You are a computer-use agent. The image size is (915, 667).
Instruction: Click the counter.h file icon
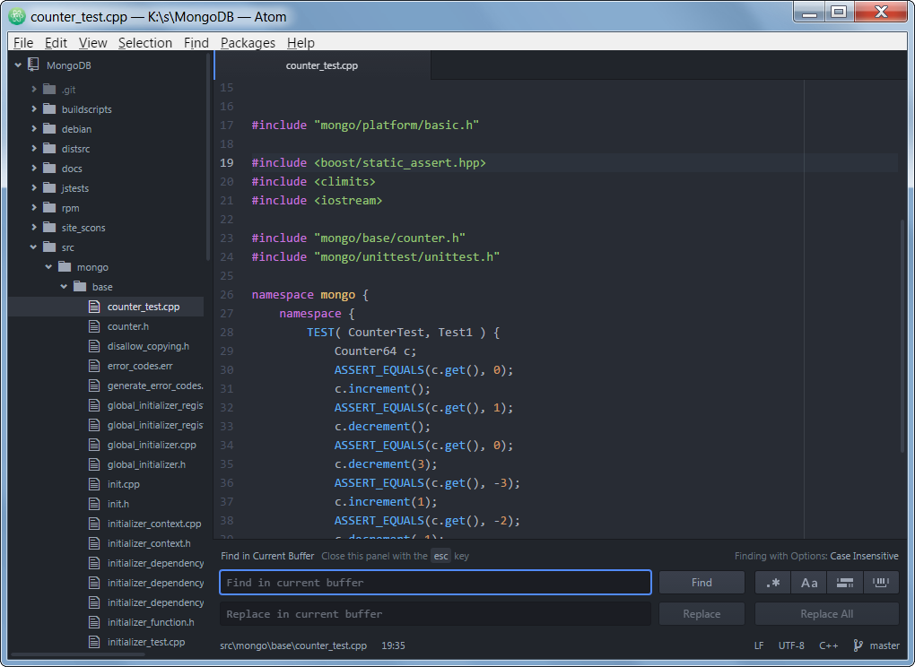pyautogui.click(x=94, y=326)
